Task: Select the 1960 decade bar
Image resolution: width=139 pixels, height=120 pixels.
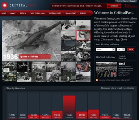Action: (x=93, y=114)
